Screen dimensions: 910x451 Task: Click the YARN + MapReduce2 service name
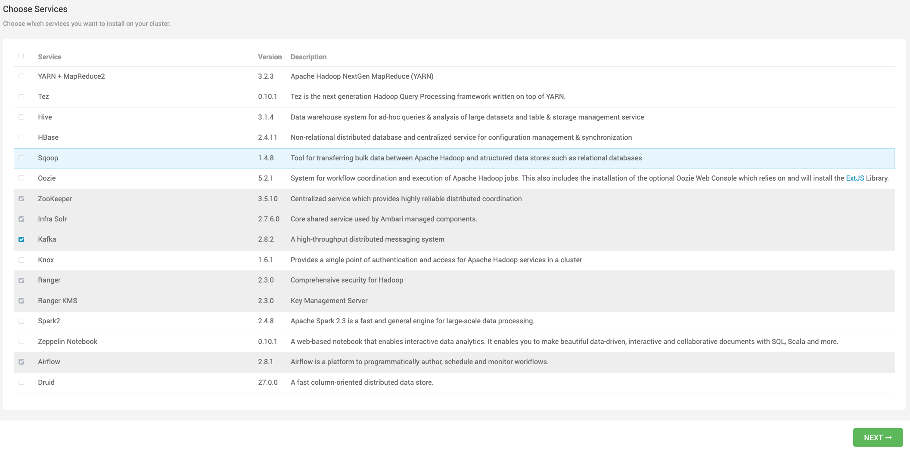point(71,76)
